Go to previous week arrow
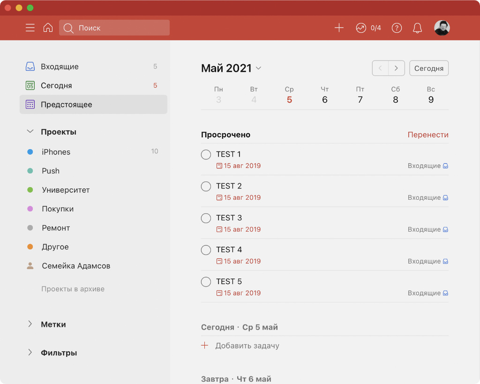The image size is (480, 384). [380, 68]
